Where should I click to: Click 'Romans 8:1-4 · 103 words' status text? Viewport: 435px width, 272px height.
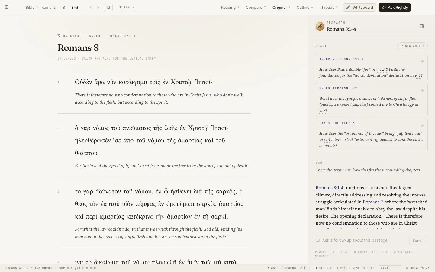click(28, 268)
